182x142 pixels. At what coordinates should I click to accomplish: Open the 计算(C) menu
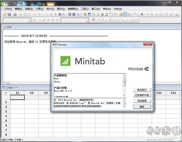[x=40, y=9]
